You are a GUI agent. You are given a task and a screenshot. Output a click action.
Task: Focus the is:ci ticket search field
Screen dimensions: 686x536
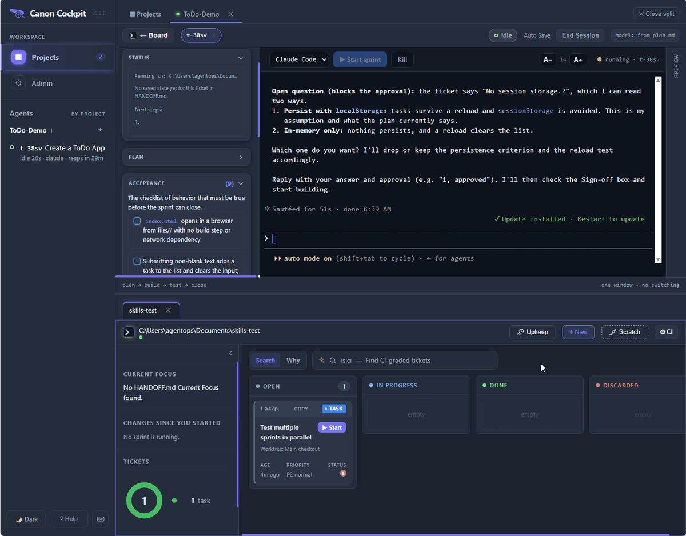click(405, 361)
